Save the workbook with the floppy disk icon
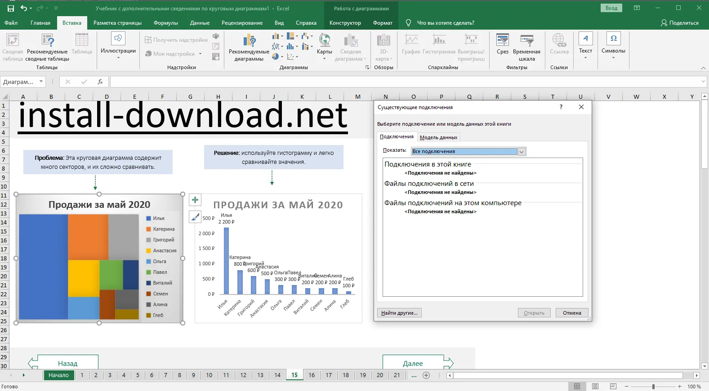Image resolution: width=709 pixels, height=391 pixels. pyautogui.click(x=10, y=8)
